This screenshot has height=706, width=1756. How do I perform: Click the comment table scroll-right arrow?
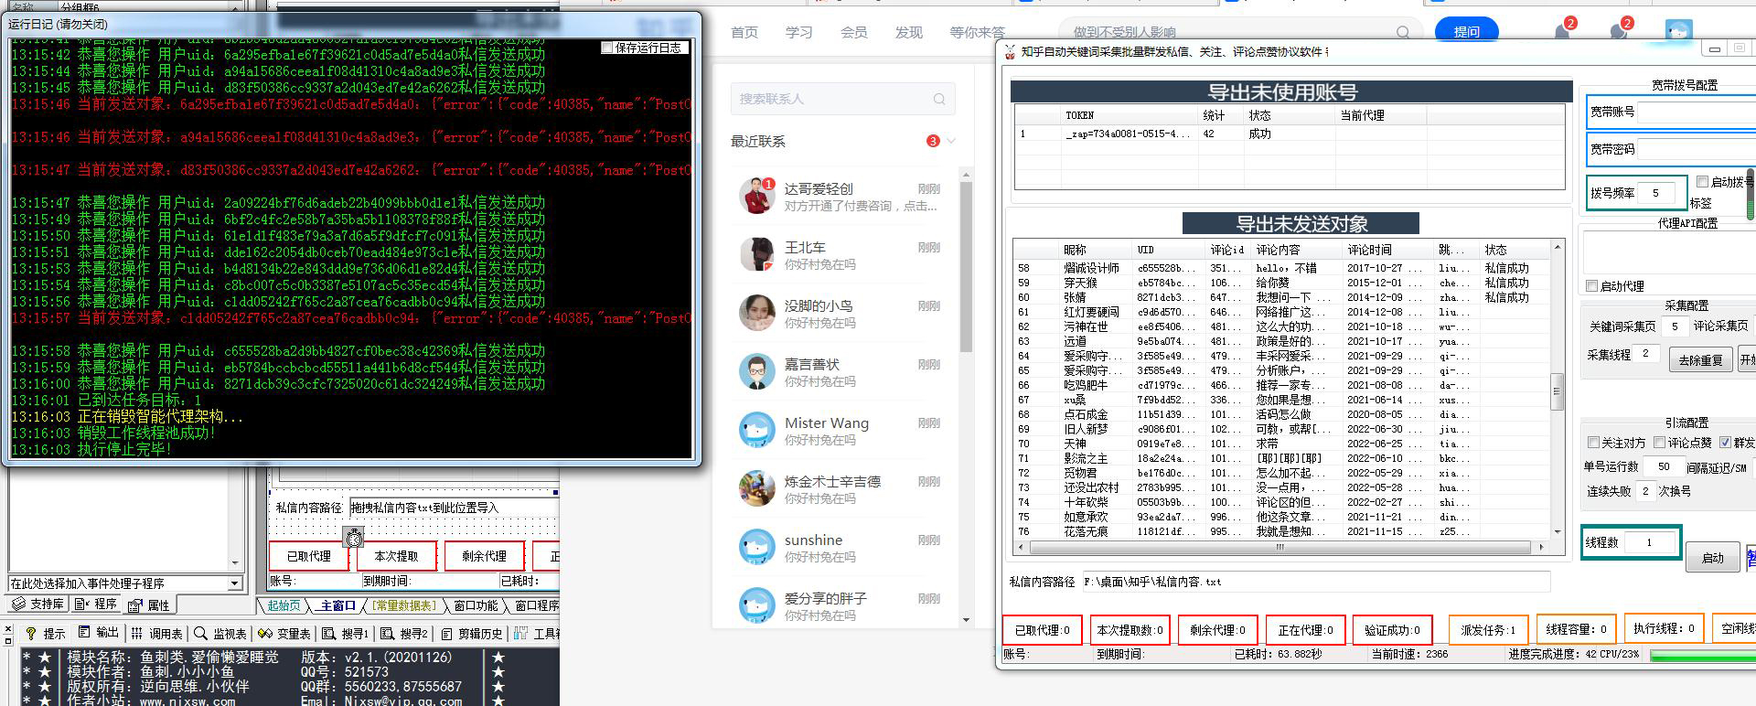pos(1542,547)
